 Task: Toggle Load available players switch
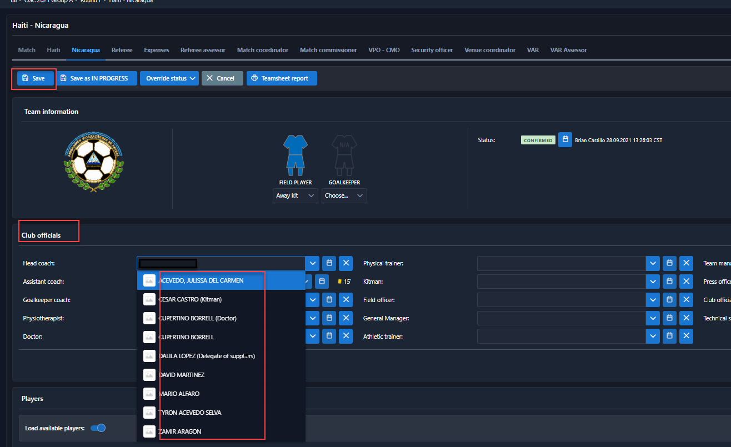point(98,428)
